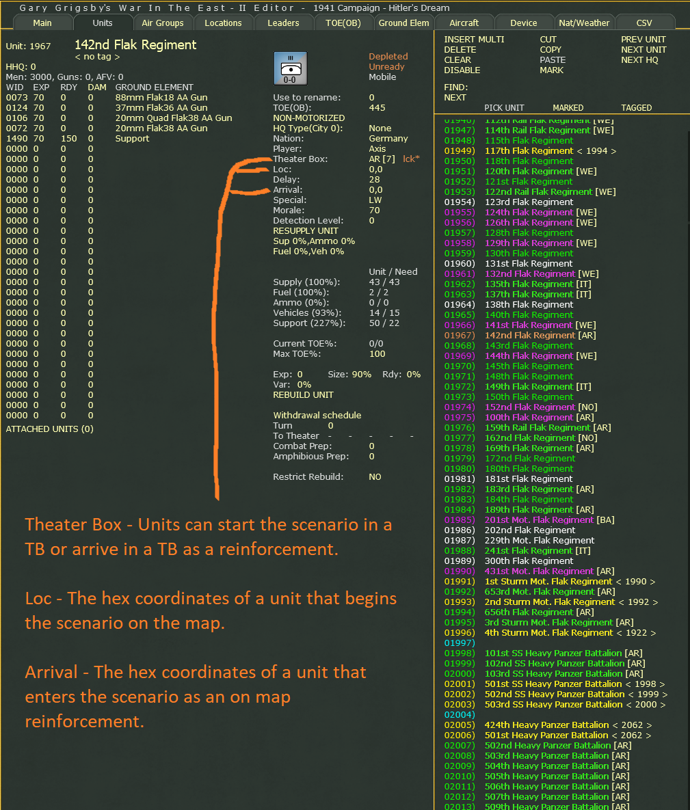Select 117th Flak Regiment in list
This screenshot has width=690, height=810.
550,151
